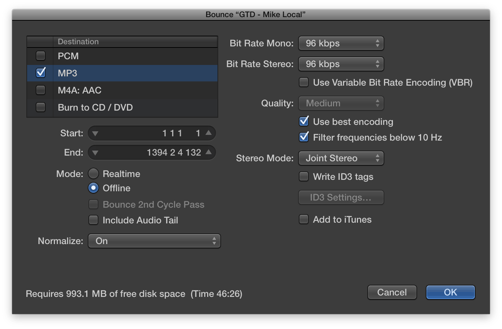Viewport: 502px width, 329px height.
Task: Decrease End position with down arrow
Action: click(95, 153)
